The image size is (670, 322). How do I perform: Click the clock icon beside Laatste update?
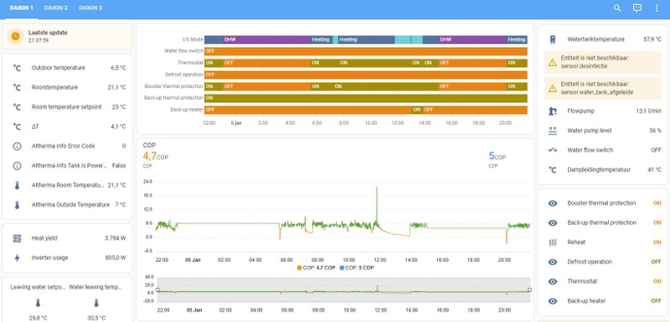pyautogui.click(x=15, y=36)
